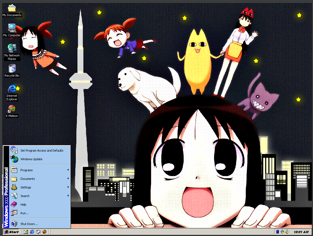Click the Start button
Screen dimensions: 313x236
tap(11, 232)
